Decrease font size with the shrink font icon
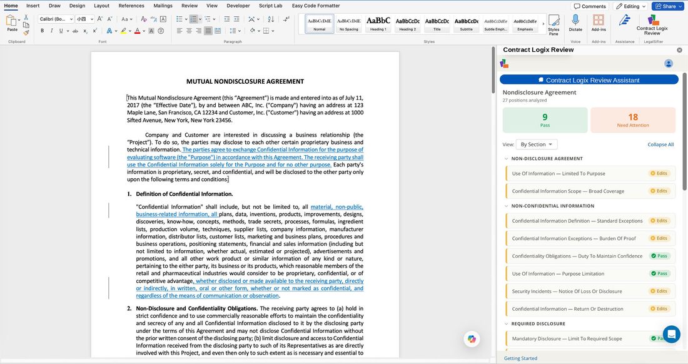The image size is (688, 364). tap(109, 19)
